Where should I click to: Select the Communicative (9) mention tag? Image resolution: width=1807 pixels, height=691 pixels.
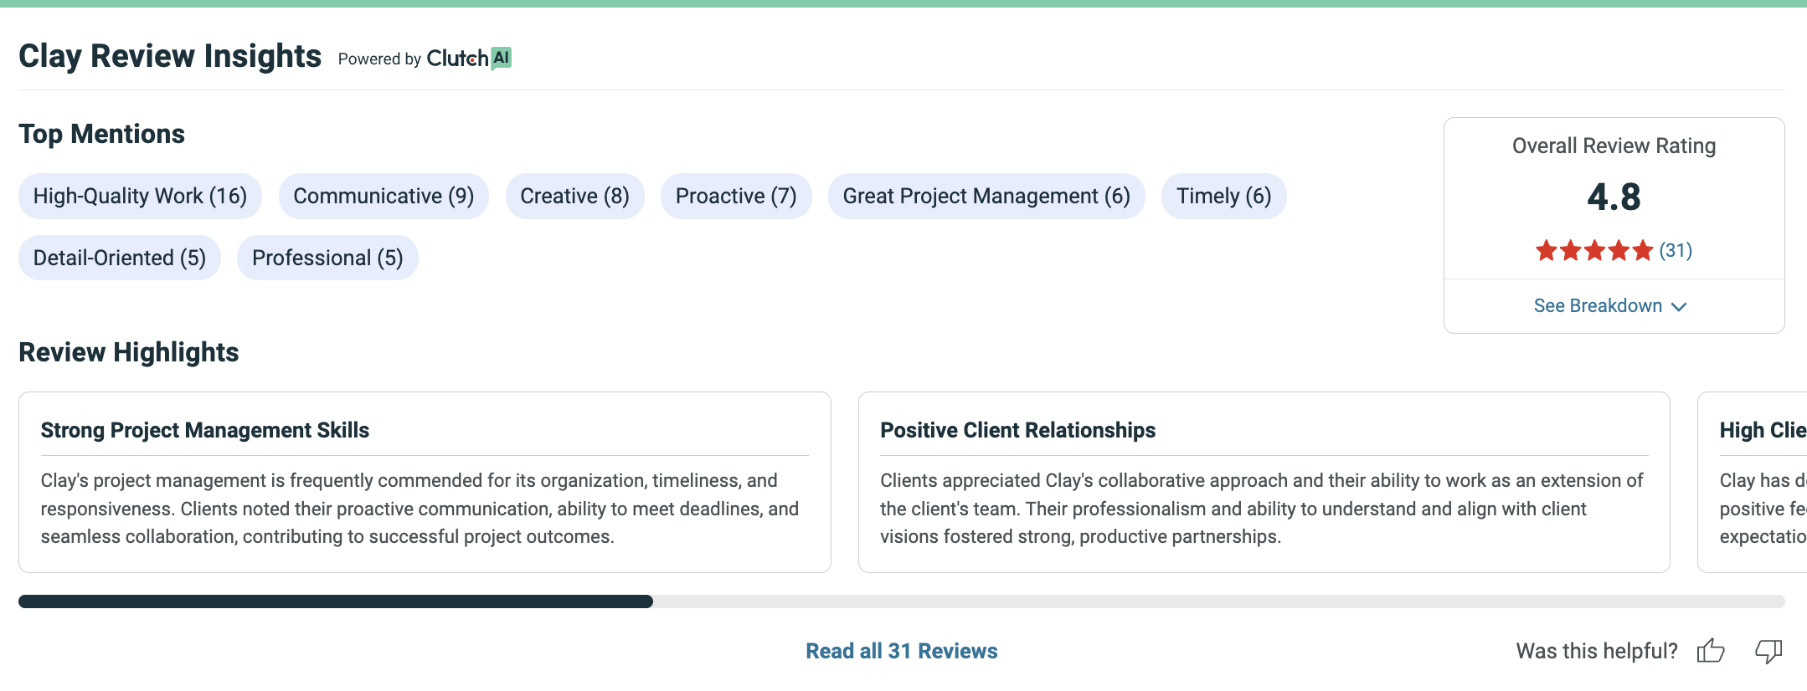[384, 196]
